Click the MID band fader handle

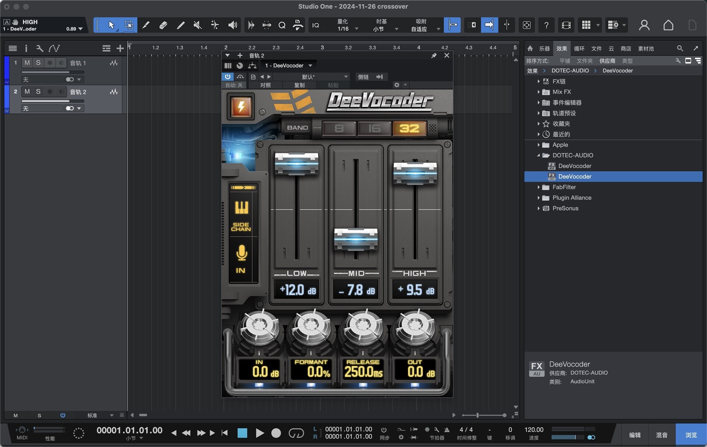[x=355, y=239]
